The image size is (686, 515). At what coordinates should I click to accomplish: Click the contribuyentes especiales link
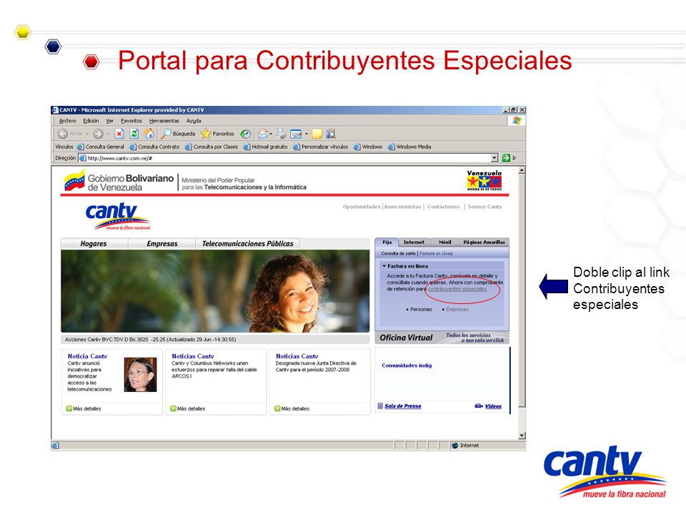(x=457, y=289)
